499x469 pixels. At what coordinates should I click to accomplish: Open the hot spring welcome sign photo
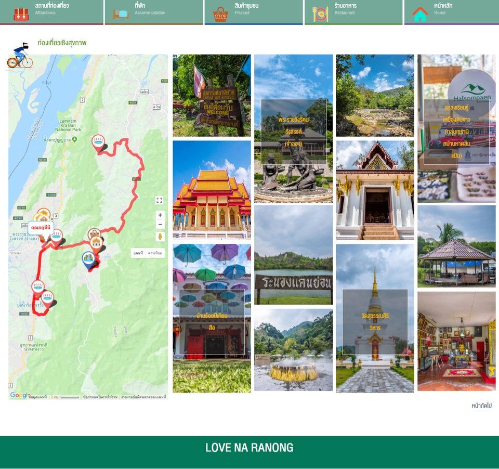point(212,96)
